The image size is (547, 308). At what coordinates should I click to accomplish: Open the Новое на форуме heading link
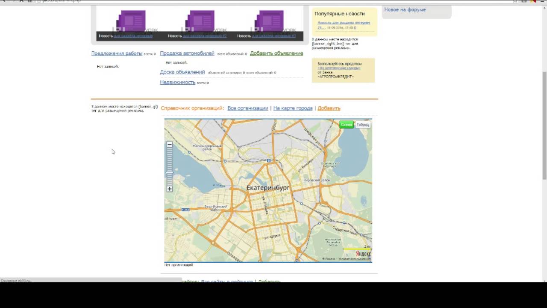[405, 9]
